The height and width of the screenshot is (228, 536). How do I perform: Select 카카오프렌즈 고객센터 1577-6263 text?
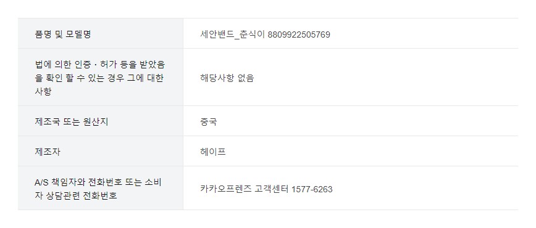tap(266, 189)
